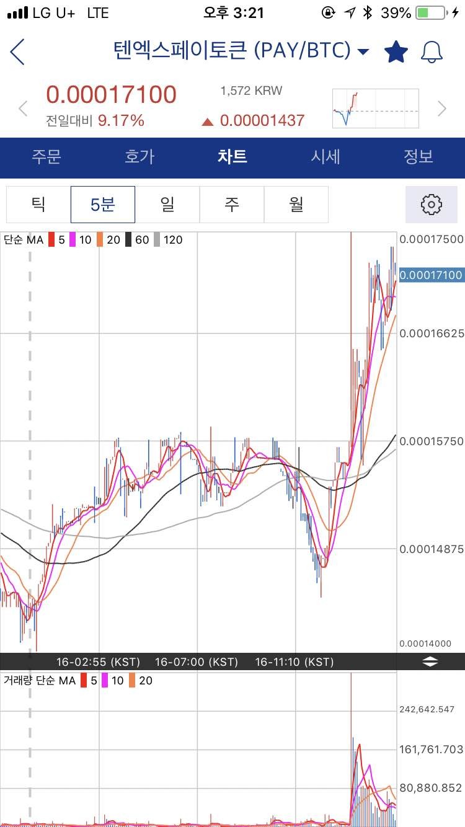Switch to the 호가 tab
465x827 pixels.
139,157
